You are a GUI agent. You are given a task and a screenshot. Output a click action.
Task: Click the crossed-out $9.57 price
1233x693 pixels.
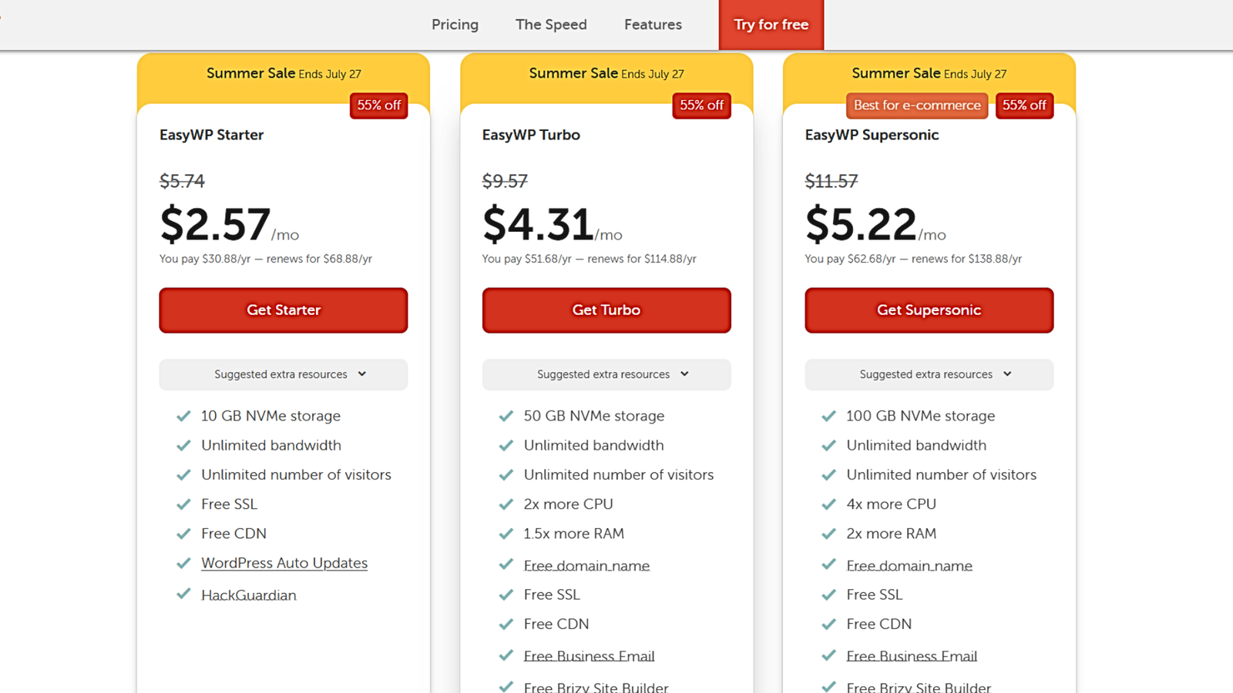coord(505,181)
